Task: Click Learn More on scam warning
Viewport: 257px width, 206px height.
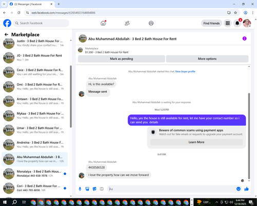Action: coord(196,142)
